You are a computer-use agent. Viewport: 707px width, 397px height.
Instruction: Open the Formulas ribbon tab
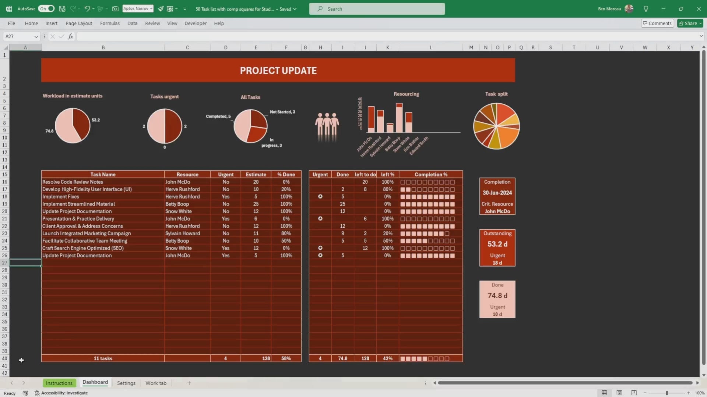(x=110, y=23)
